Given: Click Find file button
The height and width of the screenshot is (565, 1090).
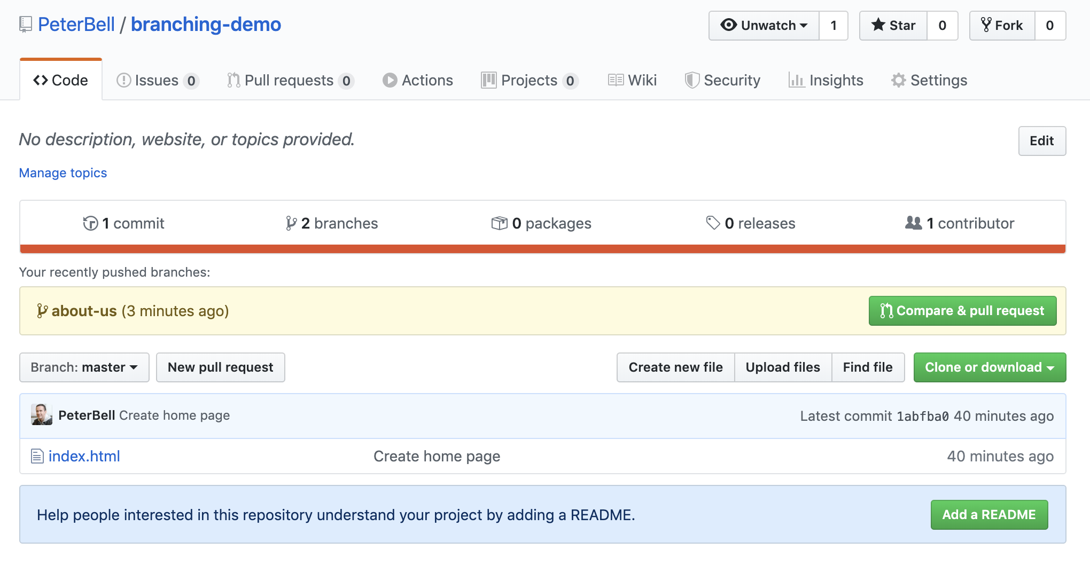Looking at the screenshot, I should click(868, 367).
